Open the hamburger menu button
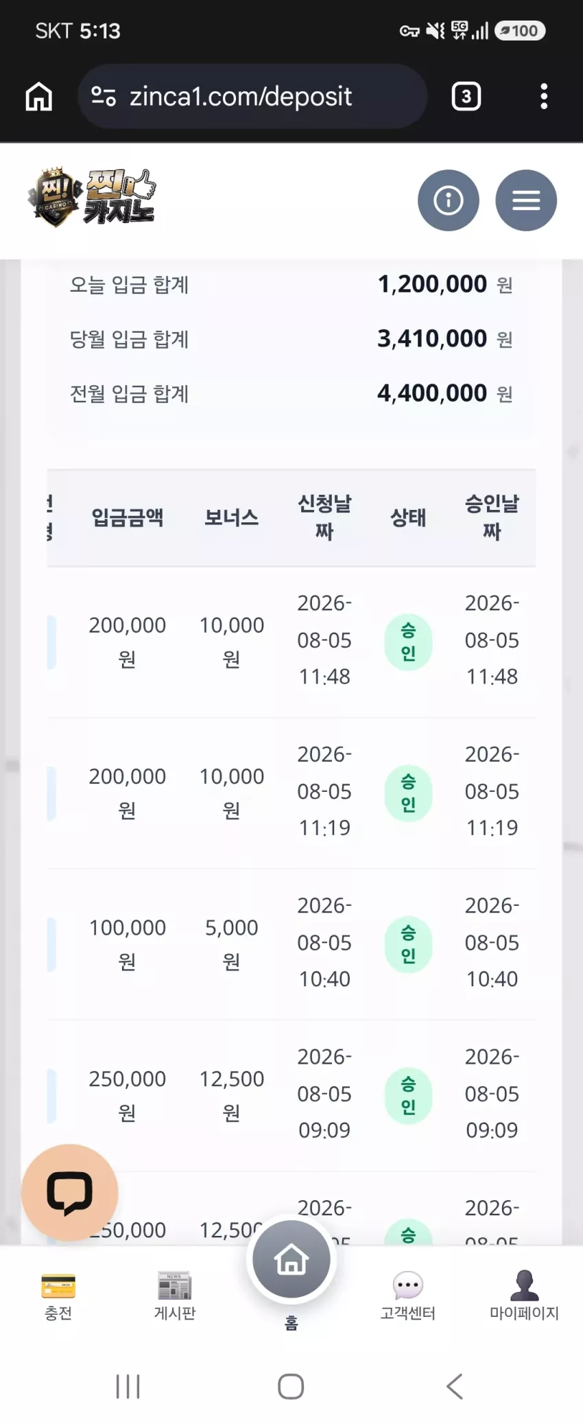Viewport: 583px width, 1426px height. [526, 200]
